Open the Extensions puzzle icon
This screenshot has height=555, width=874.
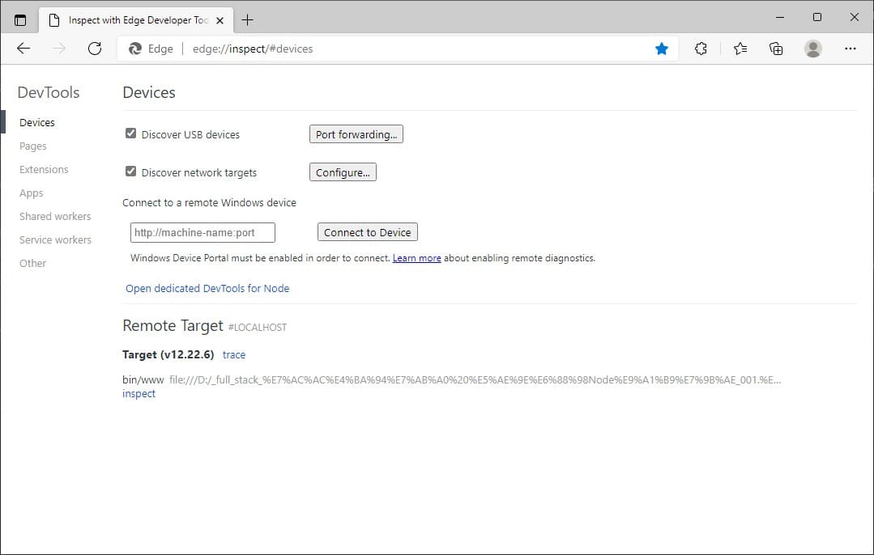pos(701,49)
